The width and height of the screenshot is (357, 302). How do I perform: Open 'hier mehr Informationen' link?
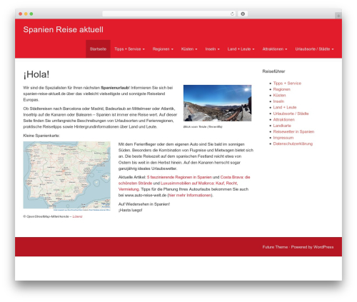click(x=190, y=195)
